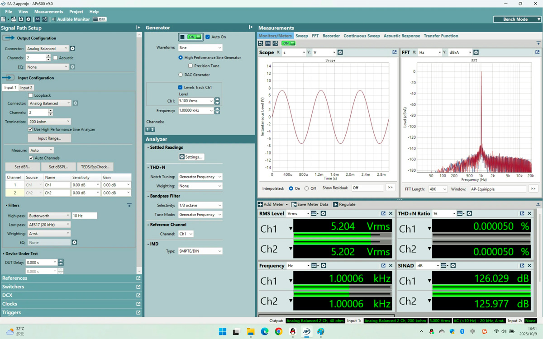543x339 pixels.
Task: Select the Precision Tune checkbox
Action: pos(191,66)
